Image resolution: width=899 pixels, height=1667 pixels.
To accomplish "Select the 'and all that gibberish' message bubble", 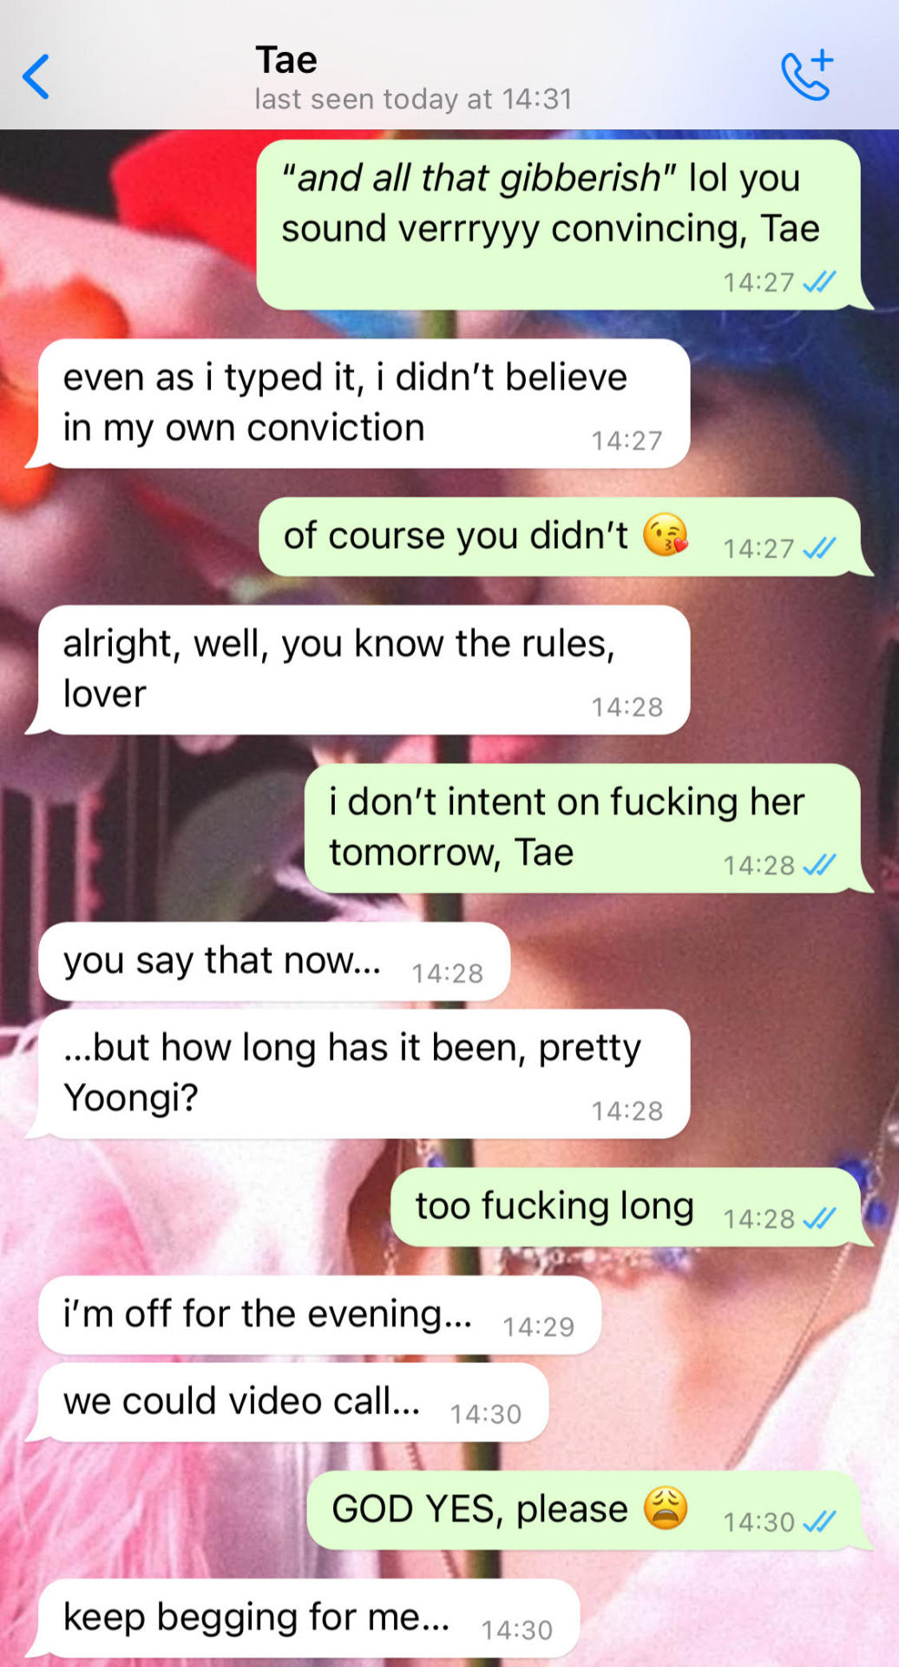I will click(559, 225).
